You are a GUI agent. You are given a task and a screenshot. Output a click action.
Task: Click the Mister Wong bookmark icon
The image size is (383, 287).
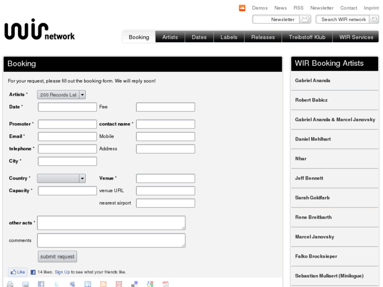coord(119,284)
